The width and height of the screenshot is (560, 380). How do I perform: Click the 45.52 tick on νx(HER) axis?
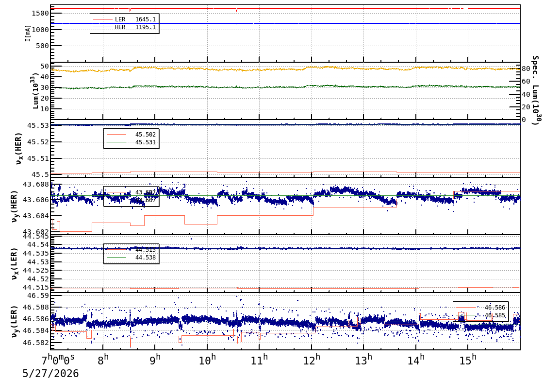pyautogui.click(x=38, y=142)
